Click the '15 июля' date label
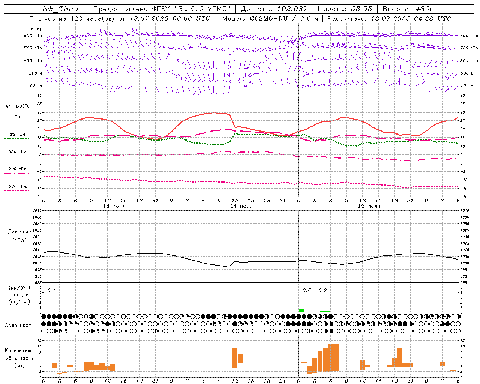The image size is (480, 384). click(x=369, y=206)
